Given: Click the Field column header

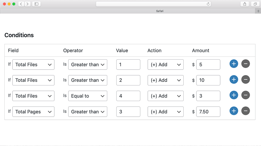Looking at the screenshot, I should [x=13, y=51].
